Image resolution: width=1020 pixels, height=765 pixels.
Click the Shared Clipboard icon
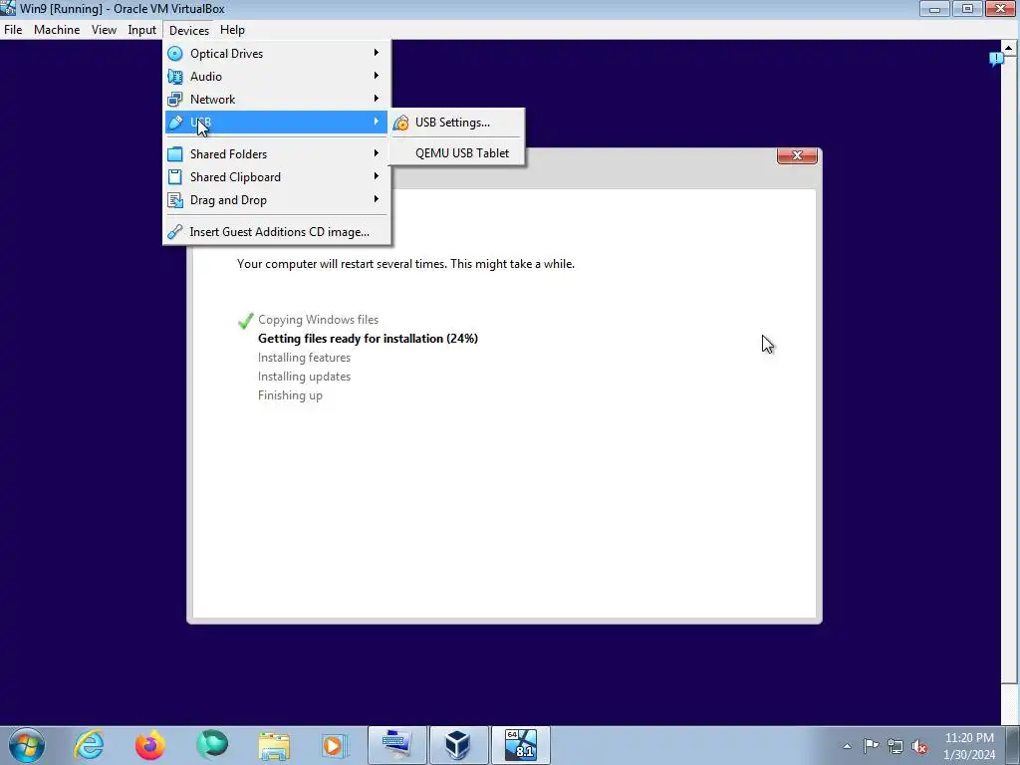pos(175,177)
